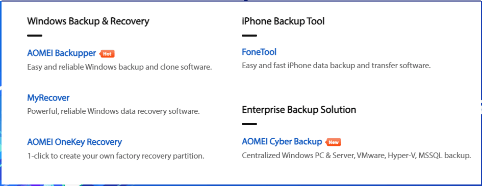The width and height of the screenshot is (482, 186).
Task: Click the black underline below iPhone Backup Tool
Action: (x=249, y=36)
